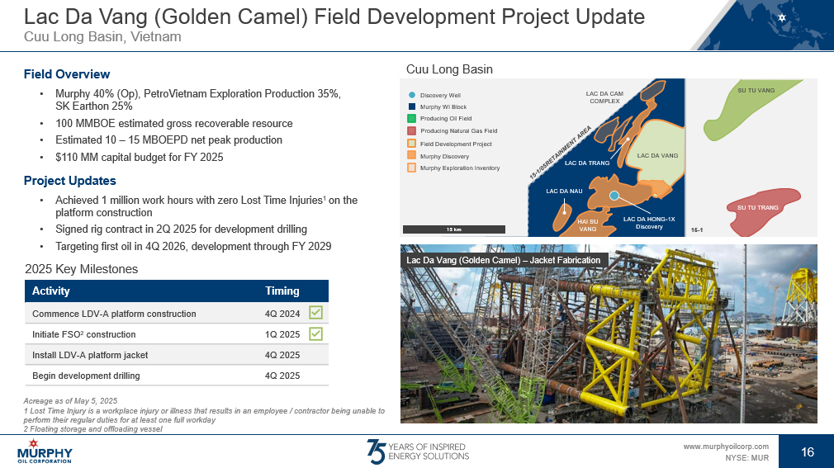Image resolution: width=834 pixels, height=468 pixels.
Task: Select the Discovery Well legend circle
Action: pos(411,95)
